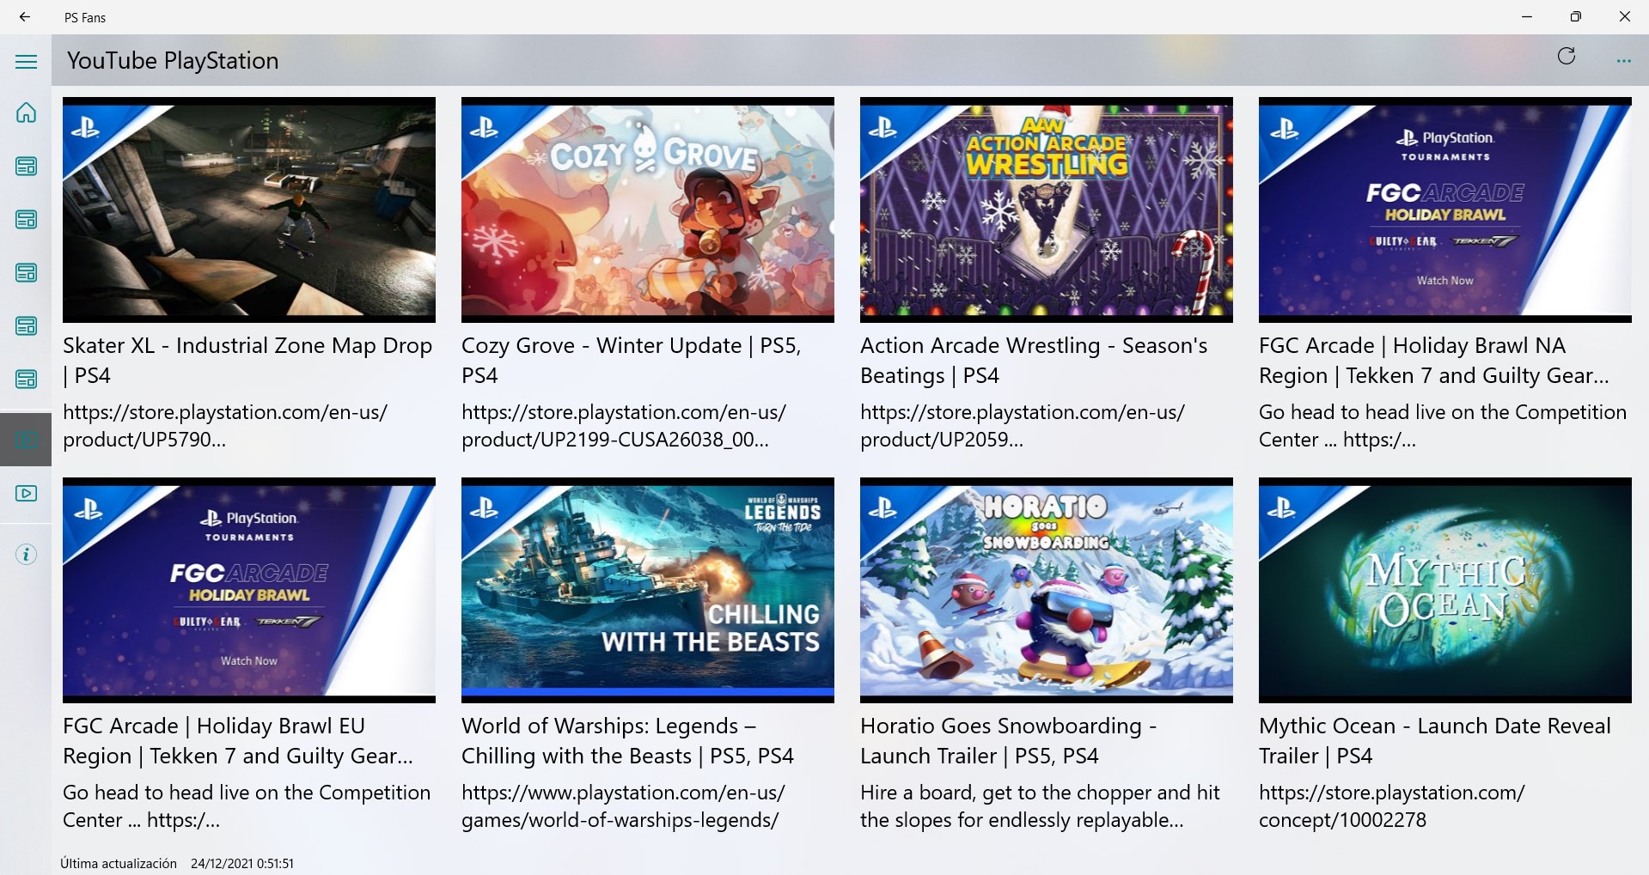Viewport: 1649px width, 875px height.
Task: Open the video player section in the sidebar
Action: [27, 493]
